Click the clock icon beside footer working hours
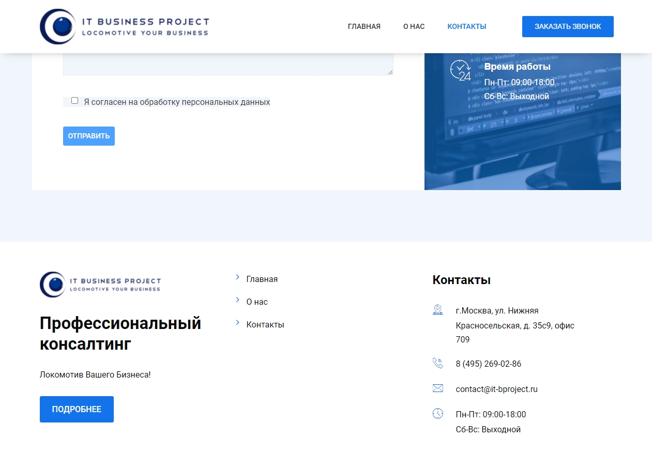652x470 pixels. (x=438, y=414)
